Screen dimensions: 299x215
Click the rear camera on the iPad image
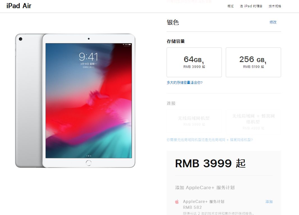click(x=20, y=39)
